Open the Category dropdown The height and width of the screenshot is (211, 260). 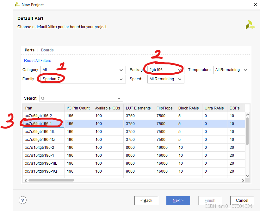[83, 70]
